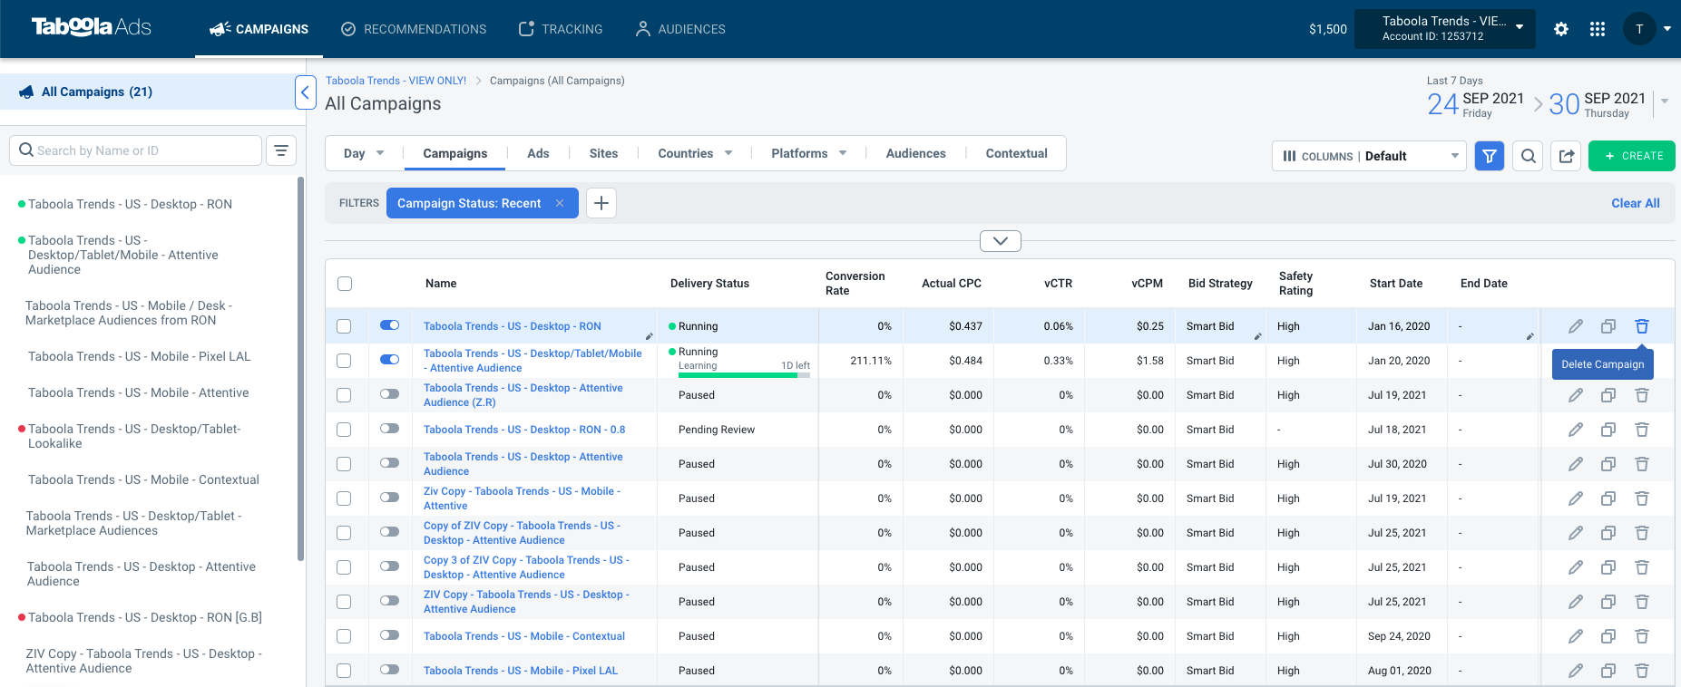Image resolution: width=1681 pixels, height=687 pixels.
Task: Open the Platforms dropdown arrow
Action: 843,153
